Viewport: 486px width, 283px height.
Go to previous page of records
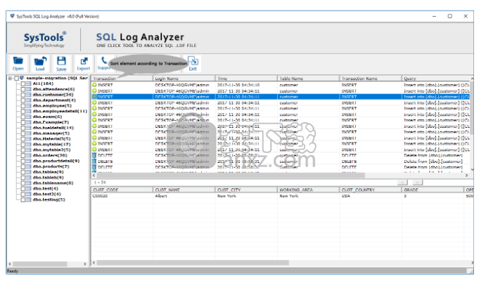tap(402, 183)
